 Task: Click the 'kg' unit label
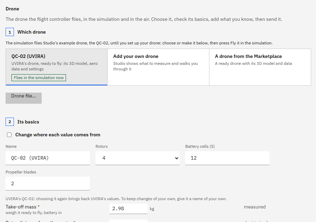pos(152,209)
